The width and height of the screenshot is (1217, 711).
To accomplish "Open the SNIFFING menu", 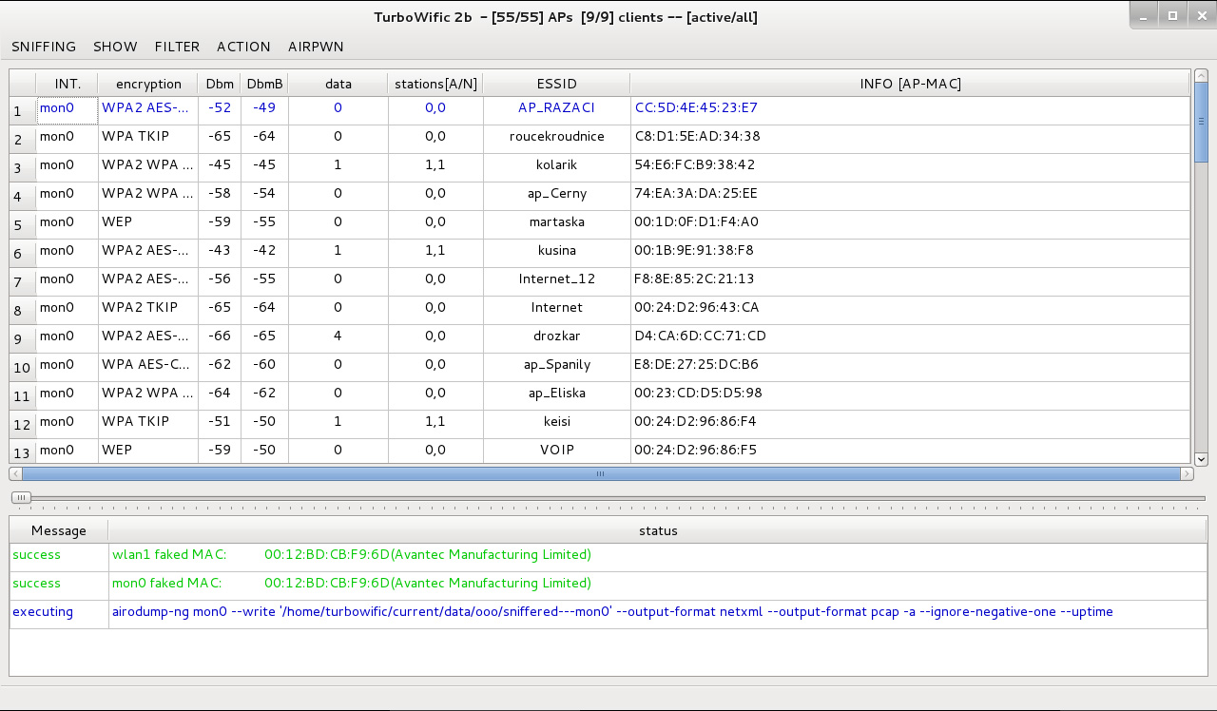I will (x=44, y=47).
